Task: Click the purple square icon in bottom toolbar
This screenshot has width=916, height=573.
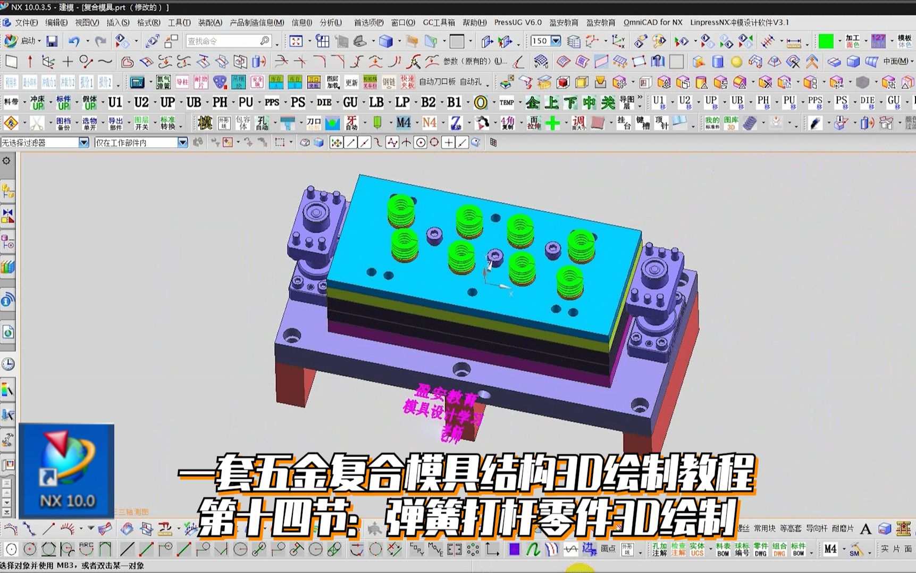Action: tap(514, 550)
